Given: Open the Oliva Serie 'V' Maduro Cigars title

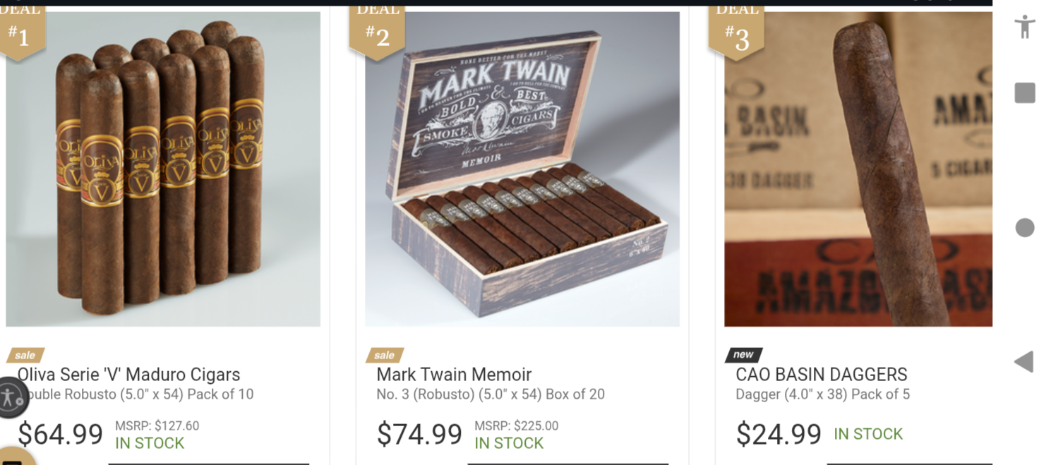Looking at the screenshot, I should click(128, 375).
